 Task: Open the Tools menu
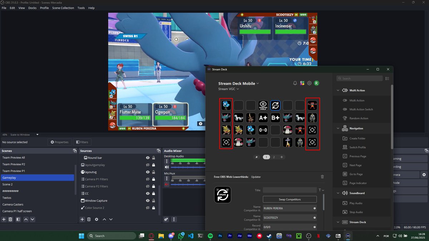tap(81, 8)
